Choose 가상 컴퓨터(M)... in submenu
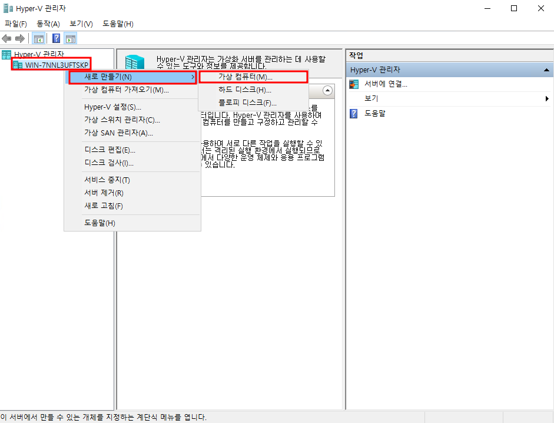The height and width of the screenshot is (423, 554). (x=253, y=77)
